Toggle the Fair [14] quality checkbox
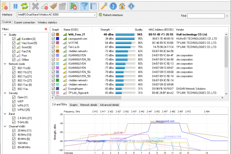 tap(14, 51)
